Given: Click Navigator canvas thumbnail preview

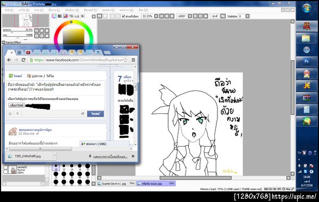Looking at the screenshot, I should 26,20.
